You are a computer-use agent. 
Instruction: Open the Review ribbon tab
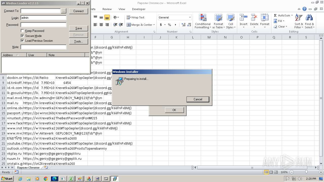[x=107, y=9]
